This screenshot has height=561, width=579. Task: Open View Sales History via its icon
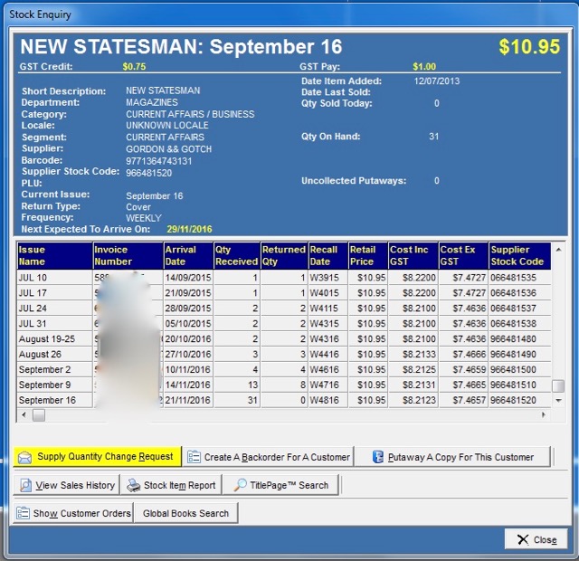click(24, 485)
